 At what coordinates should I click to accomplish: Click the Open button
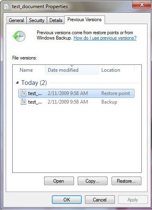(x=59, y=181)
